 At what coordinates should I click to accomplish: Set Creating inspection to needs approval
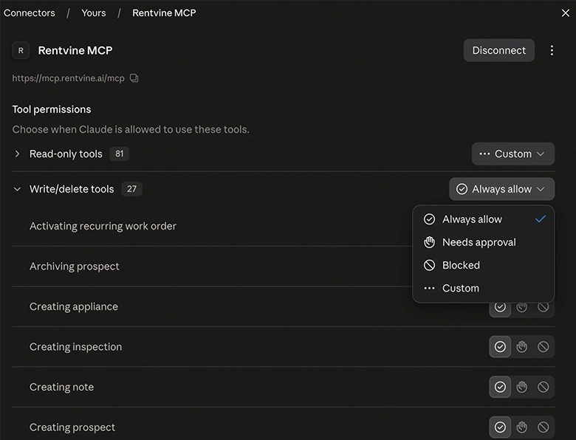pyautogui.click(x=521, y=347)
